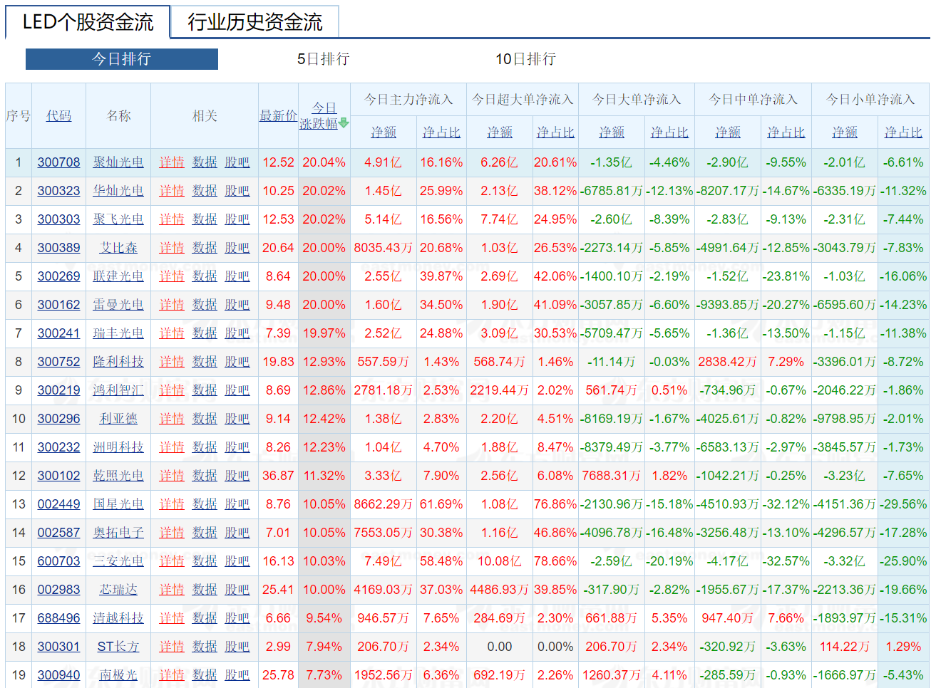Select the 今日排行 tab
This screenshot has width=936, height=688.
(121, 59)
